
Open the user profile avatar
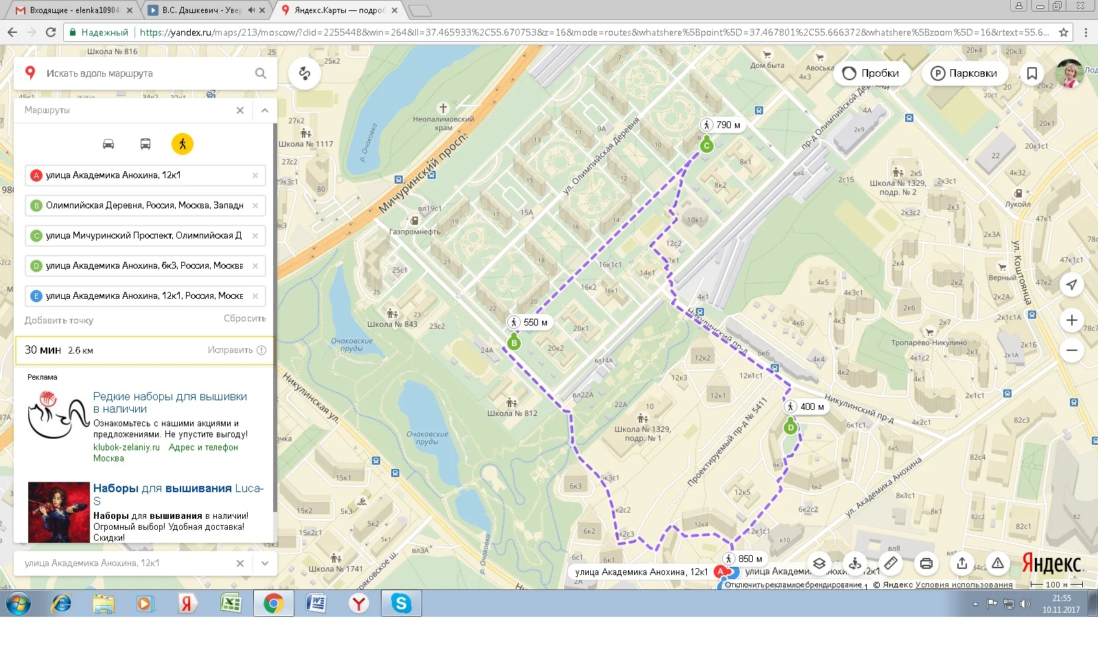click(1069, 73)
